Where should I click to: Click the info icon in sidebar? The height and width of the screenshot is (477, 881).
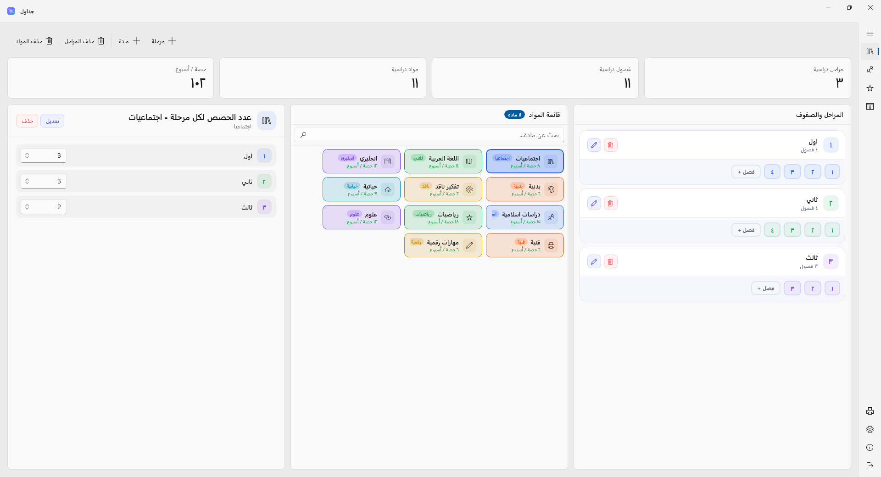click(x=870, y=448)
